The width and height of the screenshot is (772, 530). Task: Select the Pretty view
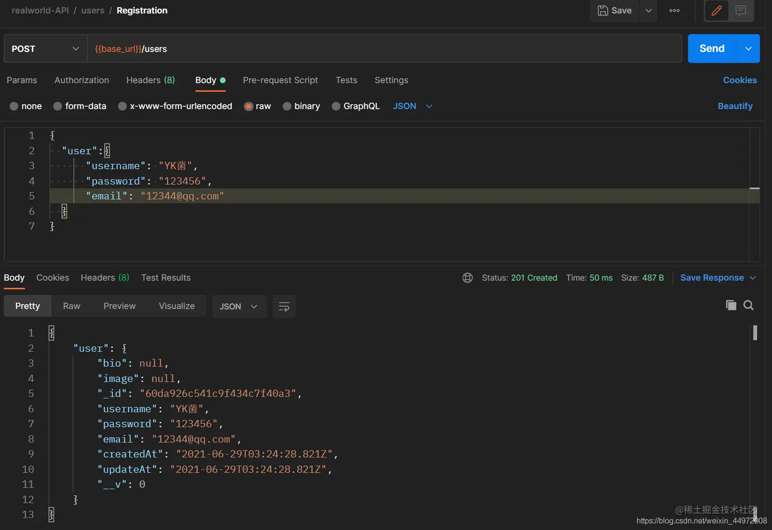pos(28,306)
